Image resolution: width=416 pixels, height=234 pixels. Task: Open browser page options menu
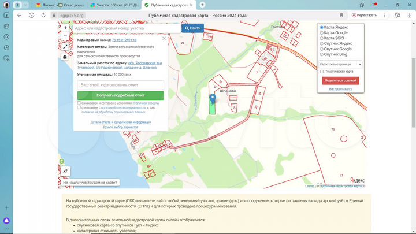(384, 16)
